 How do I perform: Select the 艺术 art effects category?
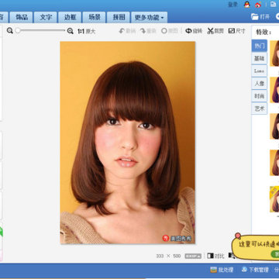260,108
